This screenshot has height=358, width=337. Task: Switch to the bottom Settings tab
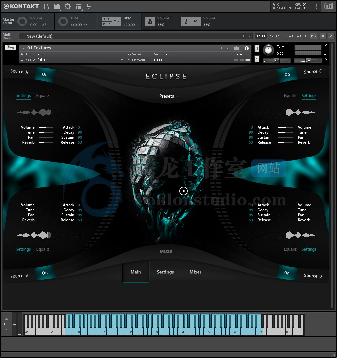(x=165, y=272)
